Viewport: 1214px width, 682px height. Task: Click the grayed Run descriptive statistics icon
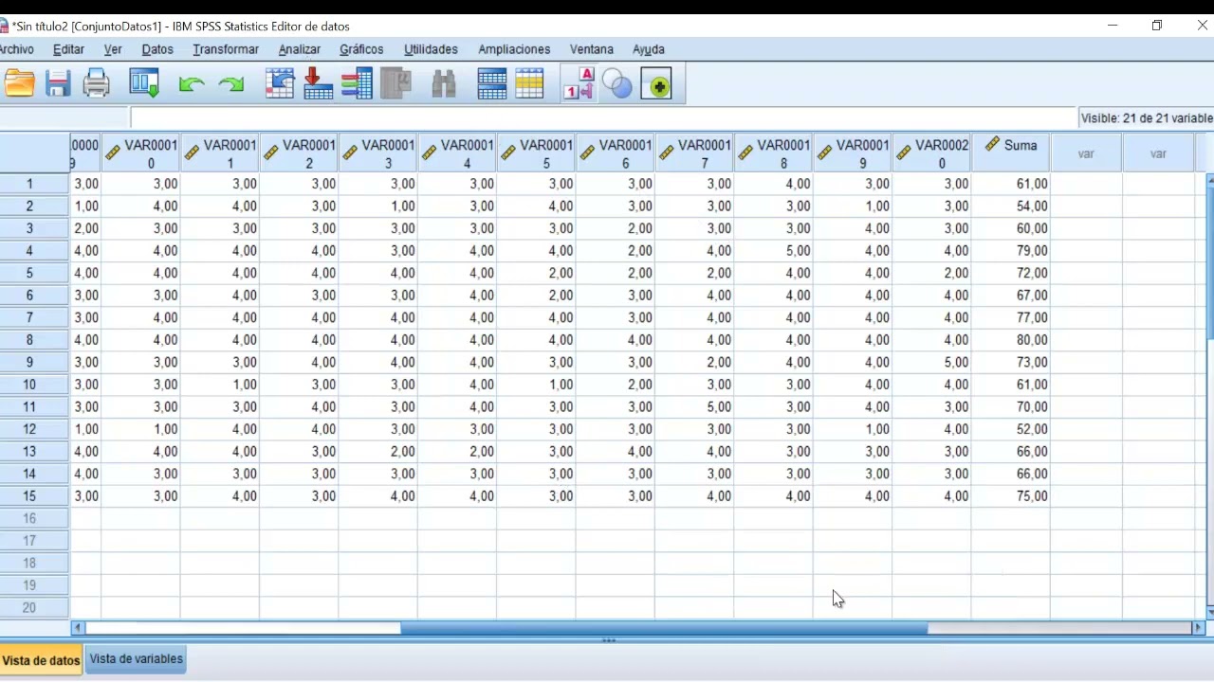pyautogui.click(x=396, y=84)
